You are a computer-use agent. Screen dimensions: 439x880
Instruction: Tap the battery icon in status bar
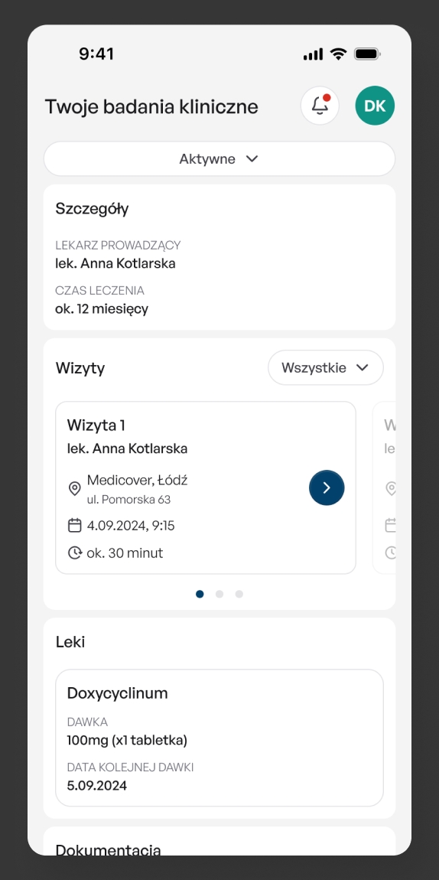point(368,54)
